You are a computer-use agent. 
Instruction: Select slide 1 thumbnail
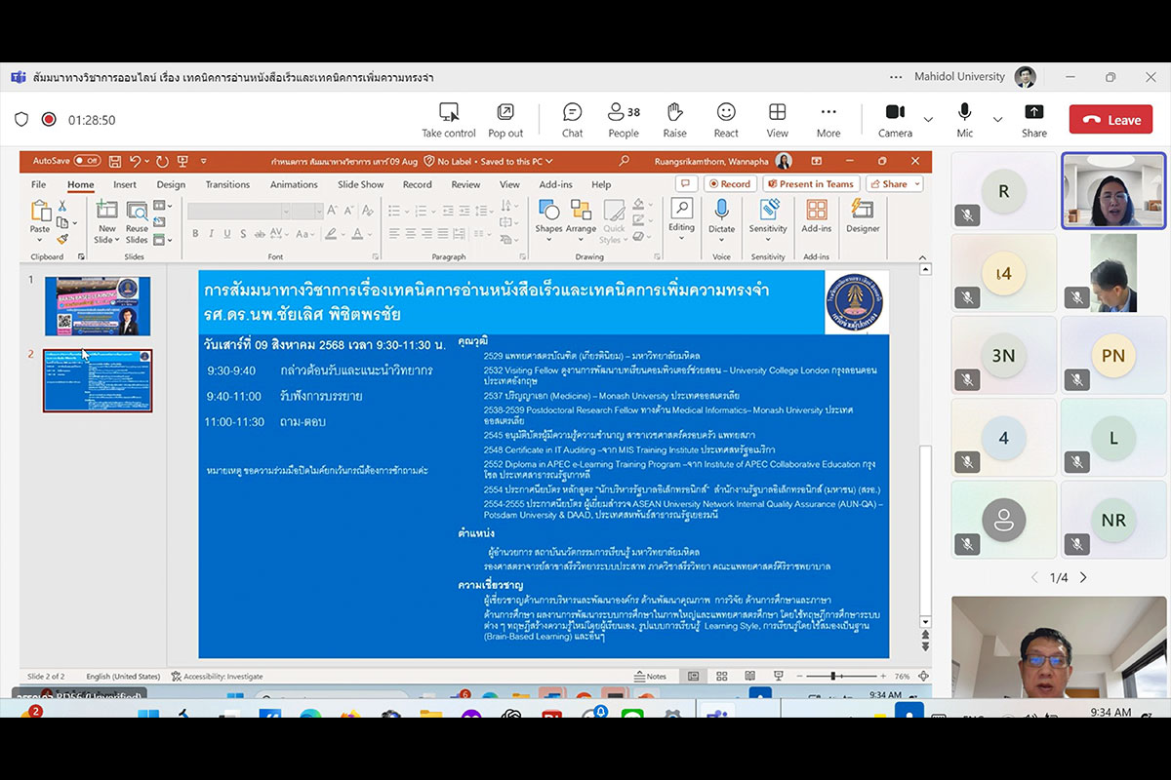tap(98, 306)
